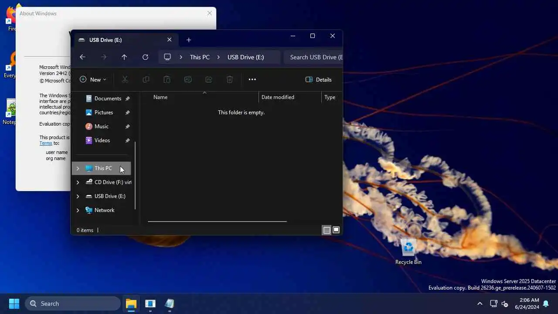The height and width of the screenshot is (314, 558).
Task: Expand the CD Drive (F:) node
Action: (78, 182)
